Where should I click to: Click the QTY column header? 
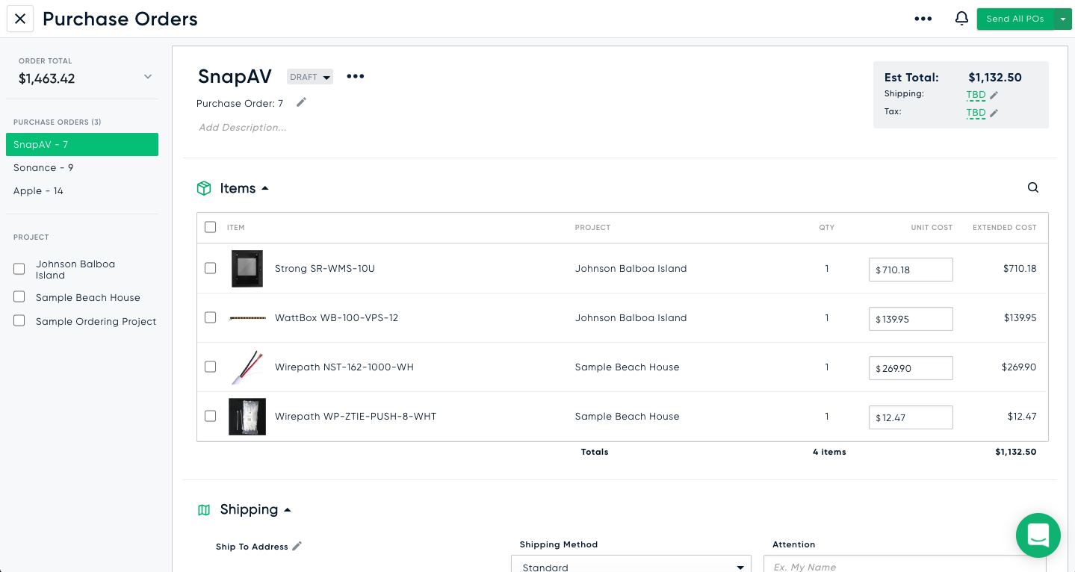click(x=826, y=228)
